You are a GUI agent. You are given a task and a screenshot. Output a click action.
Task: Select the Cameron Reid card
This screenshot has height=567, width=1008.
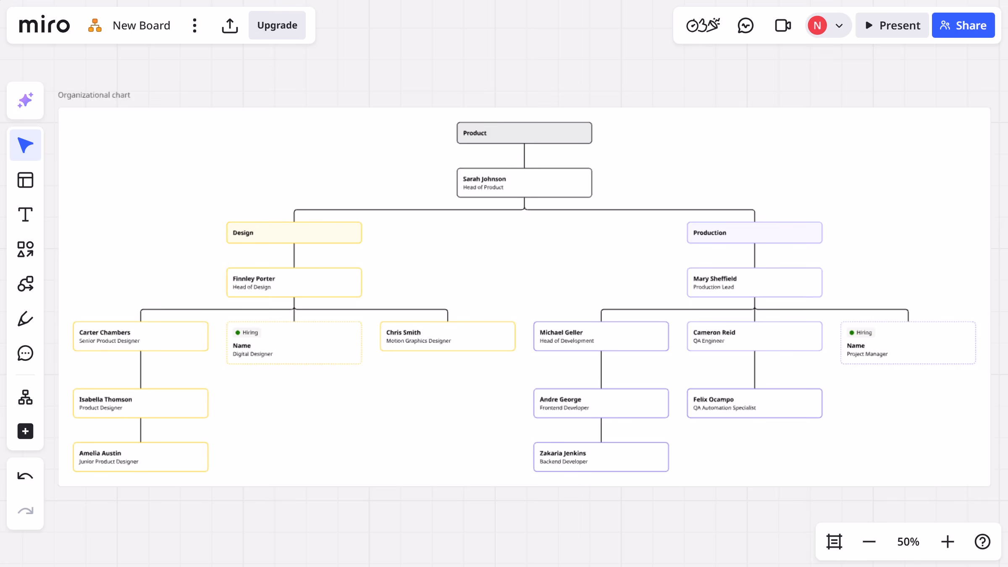click(x=754, y=336)
